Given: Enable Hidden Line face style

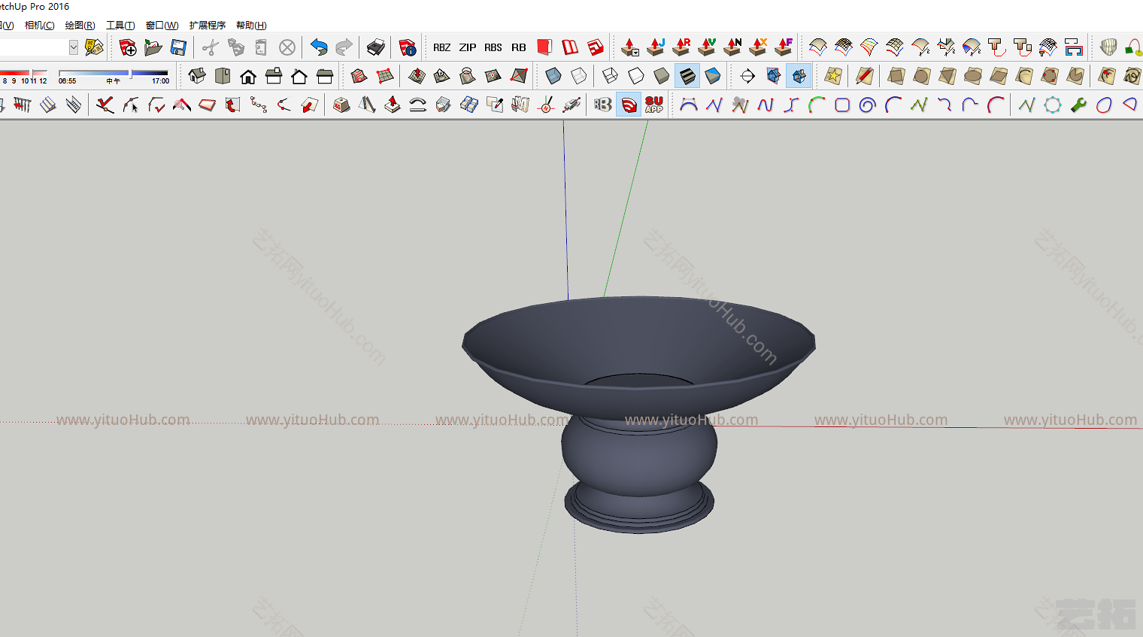Looking at the screenshot, I should (636, 76).
